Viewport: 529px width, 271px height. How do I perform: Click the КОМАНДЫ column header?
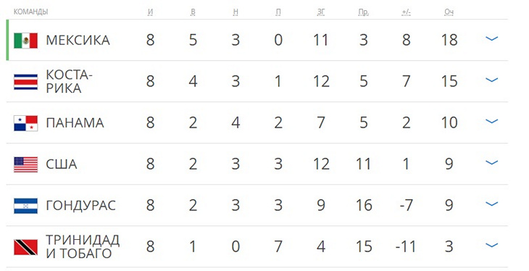(30, 12)
